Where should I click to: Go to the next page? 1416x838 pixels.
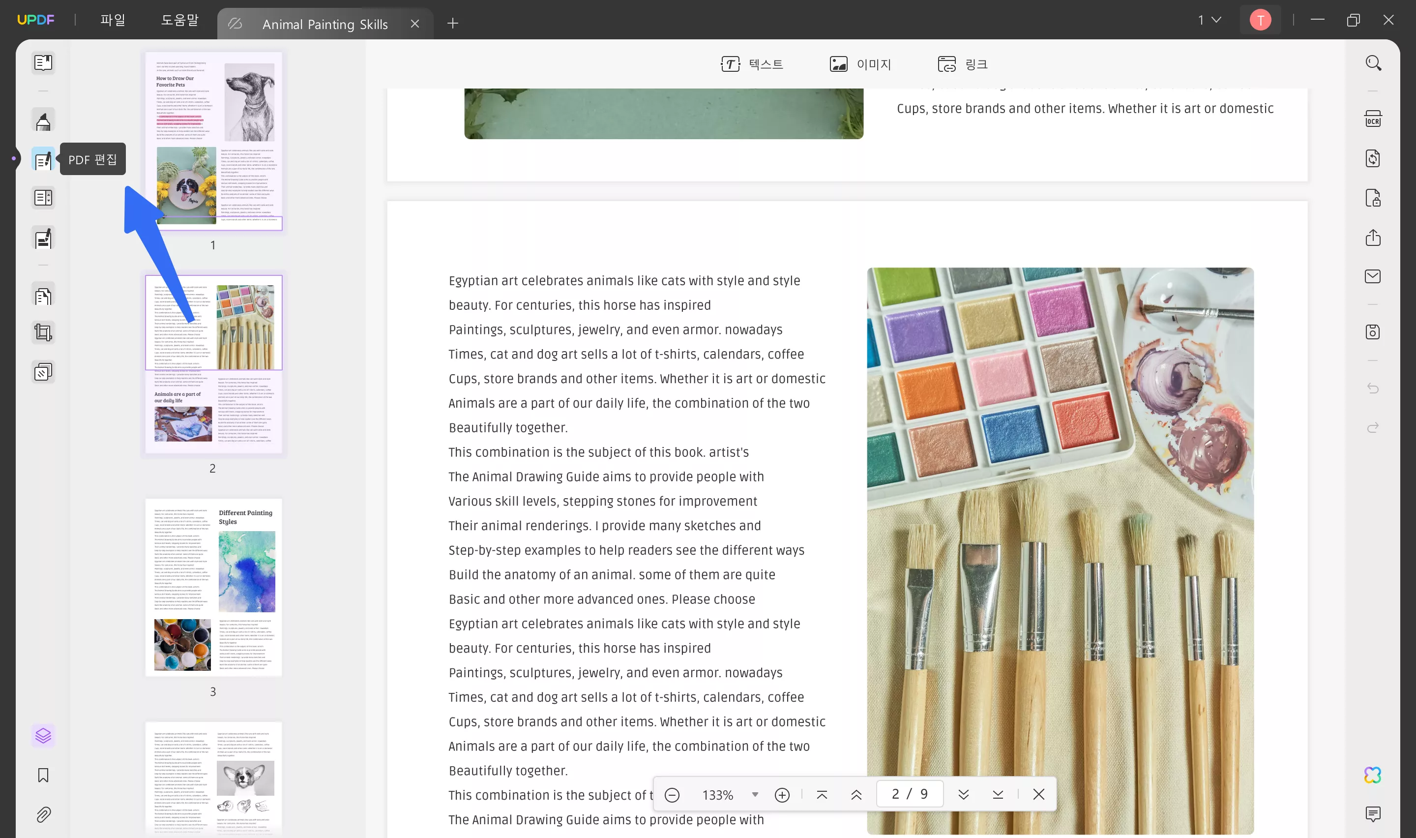963,795
